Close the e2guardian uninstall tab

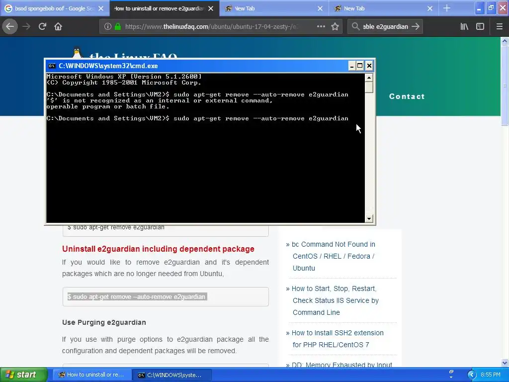[211, 8]
